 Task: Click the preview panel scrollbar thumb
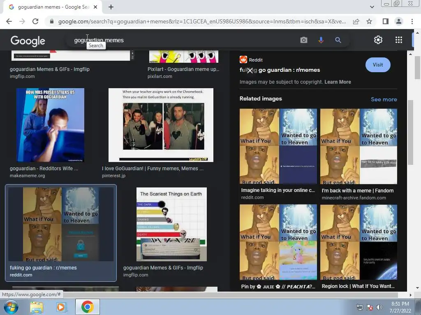pyautogui.click(x=411, y=132)
